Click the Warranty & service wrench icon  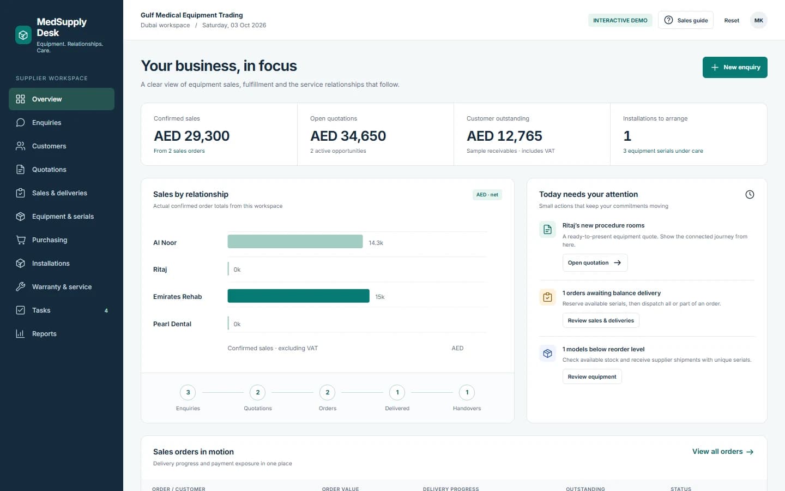[x=21, y=287]
